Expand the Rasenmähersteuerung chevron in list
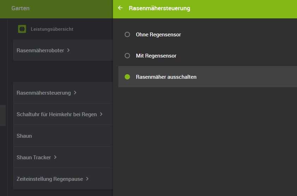 [75, 93]
